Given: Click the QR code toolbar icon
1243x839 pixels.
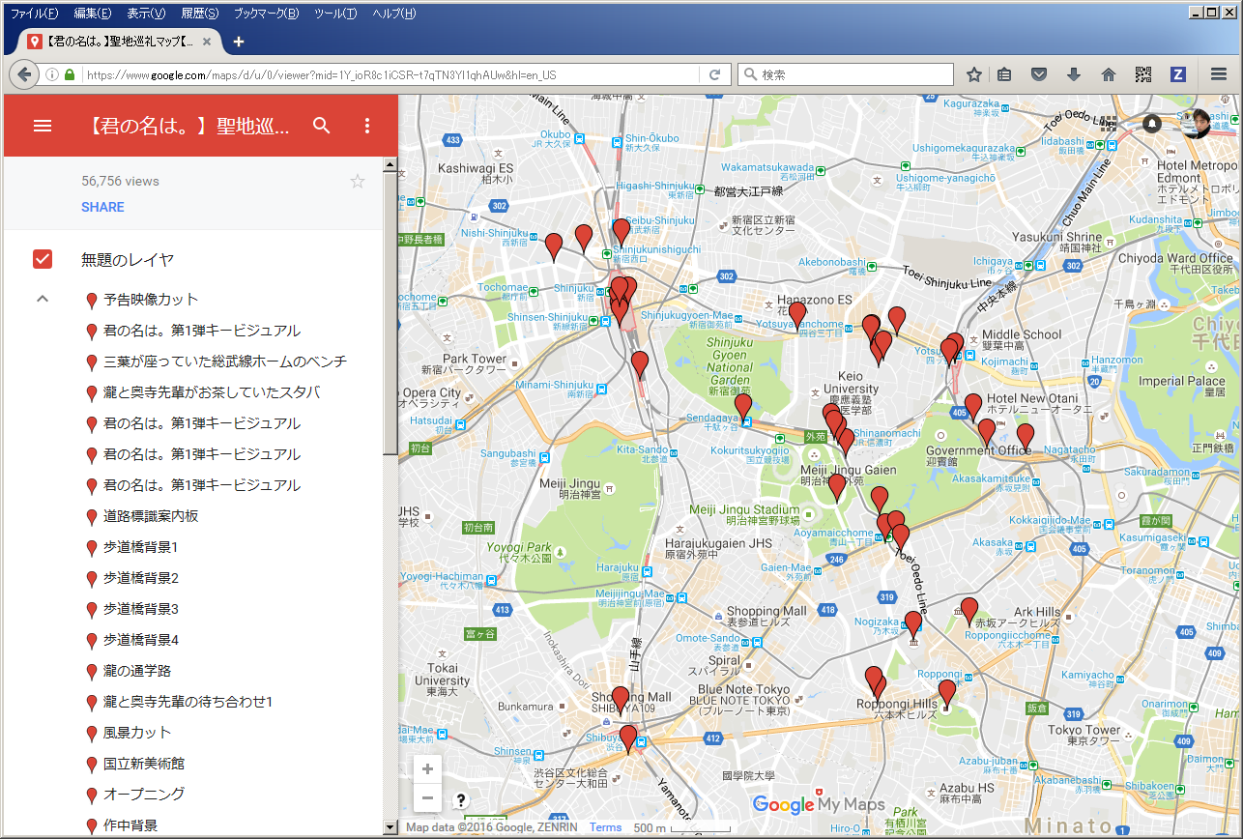Looking at the screenshot, I should pyautogui.click(x=1143, y=74).
